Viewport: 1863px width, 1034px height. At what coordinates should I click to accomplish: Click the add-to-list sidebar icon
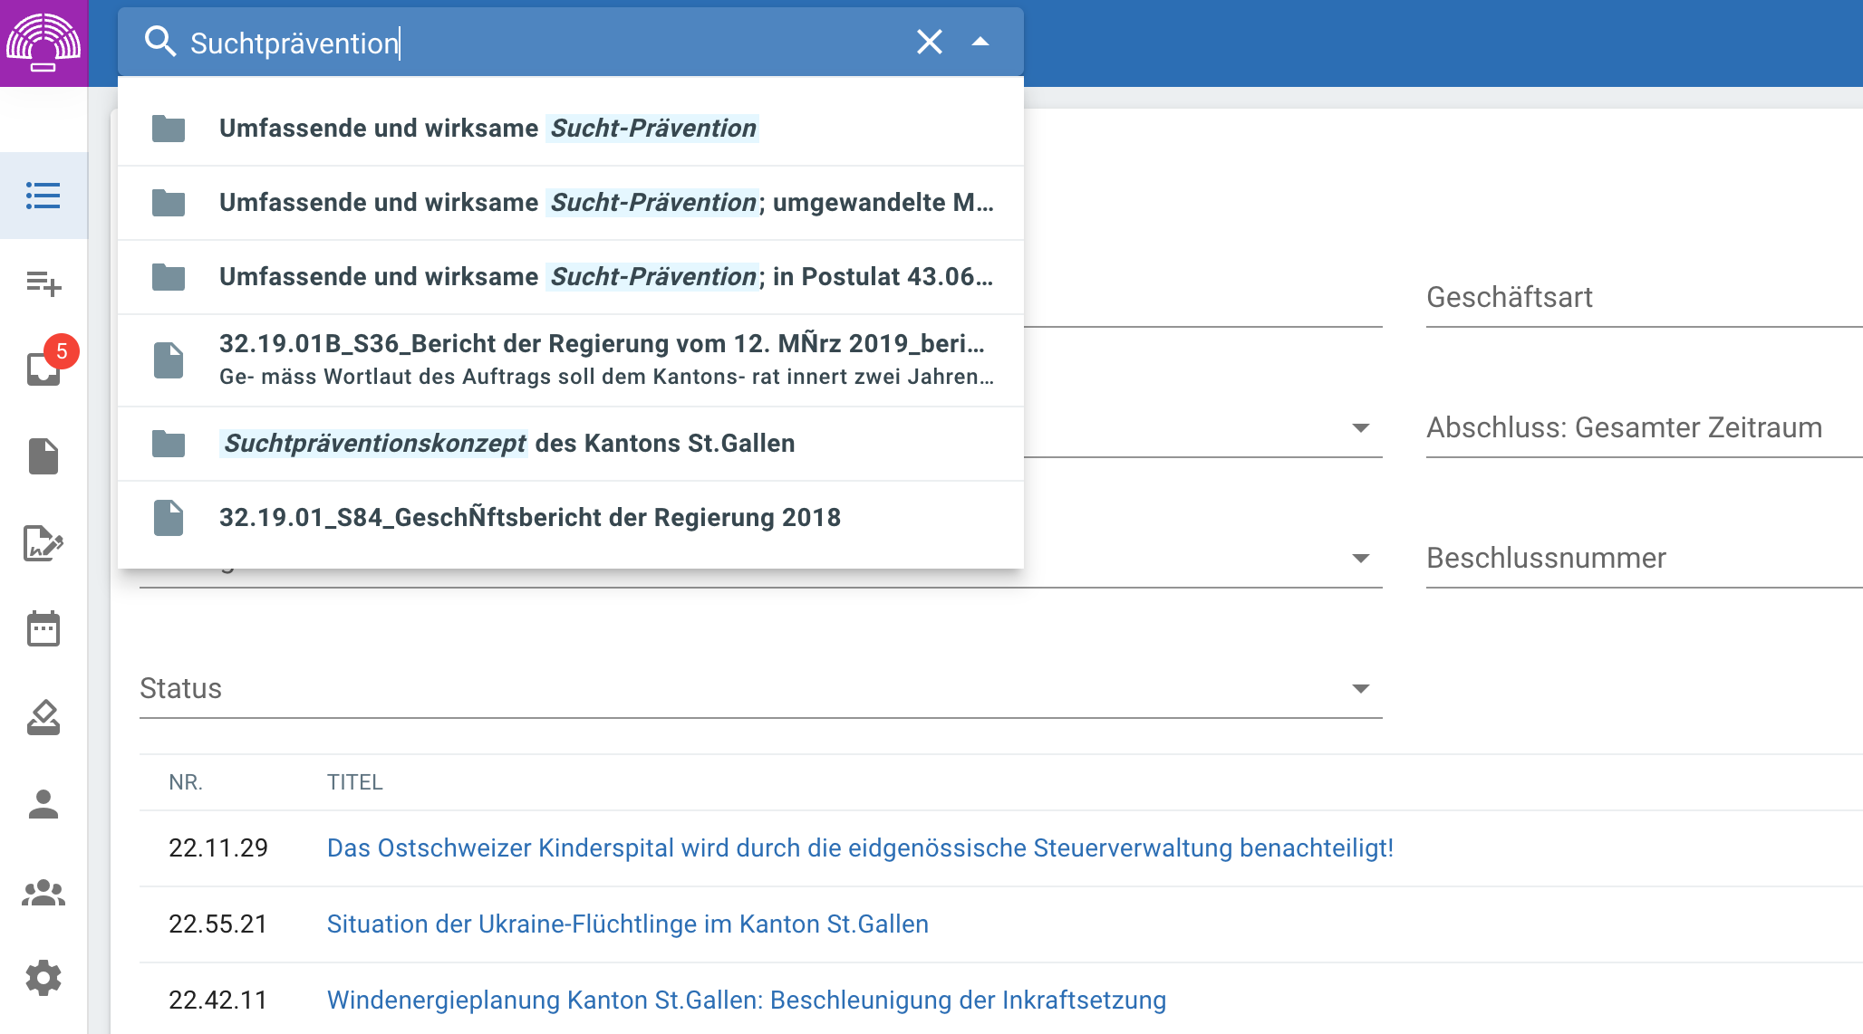click(43, 283)
